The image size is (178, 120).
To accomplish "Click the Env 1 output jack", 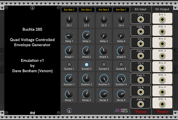I will click(162, 20).
